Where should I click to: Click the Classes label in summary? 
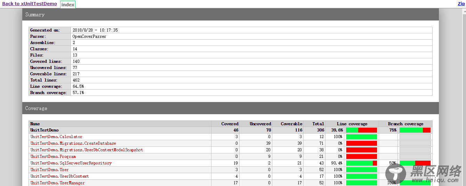pyautogui.click(x=39, y=49)
